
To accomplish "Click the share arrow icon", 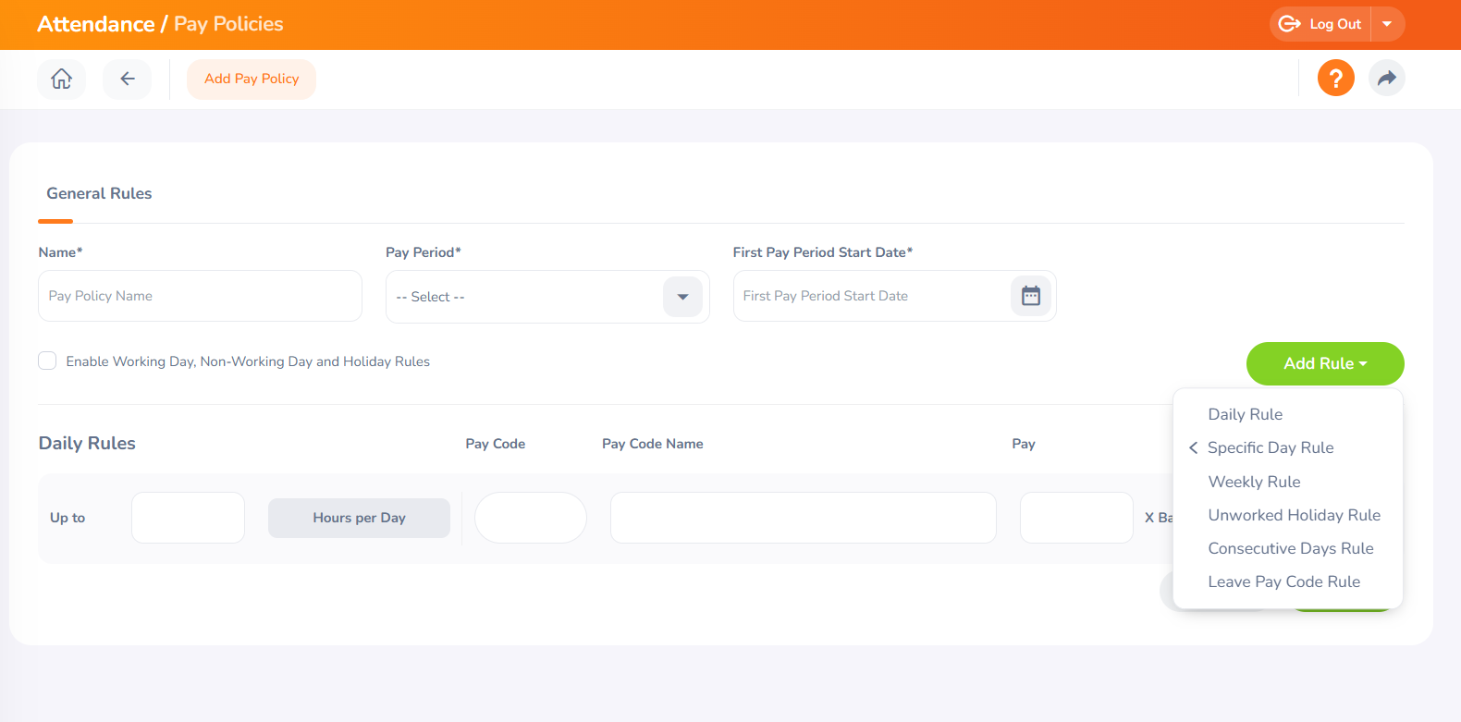I will pyautogui.click(x=1386, y=79).
